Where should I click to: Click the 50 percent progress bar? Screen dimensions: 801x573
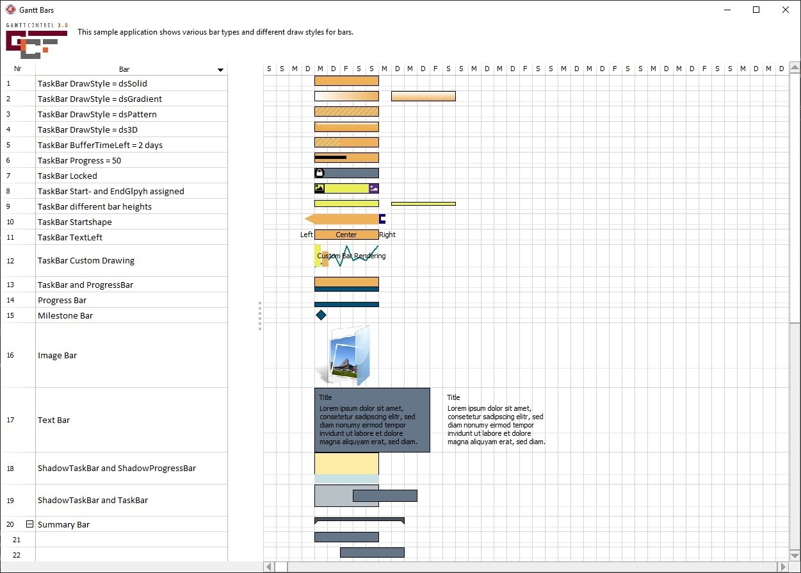tap(346, 158)
